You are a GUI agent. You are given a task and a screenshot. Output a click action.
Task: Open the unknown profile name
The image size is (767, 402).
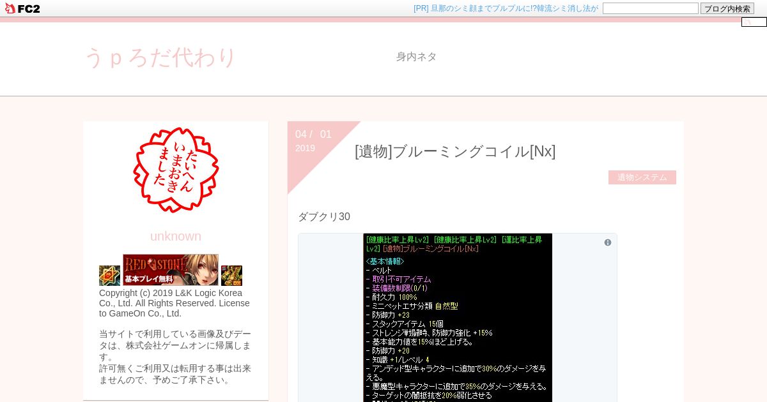click(176, 236)
